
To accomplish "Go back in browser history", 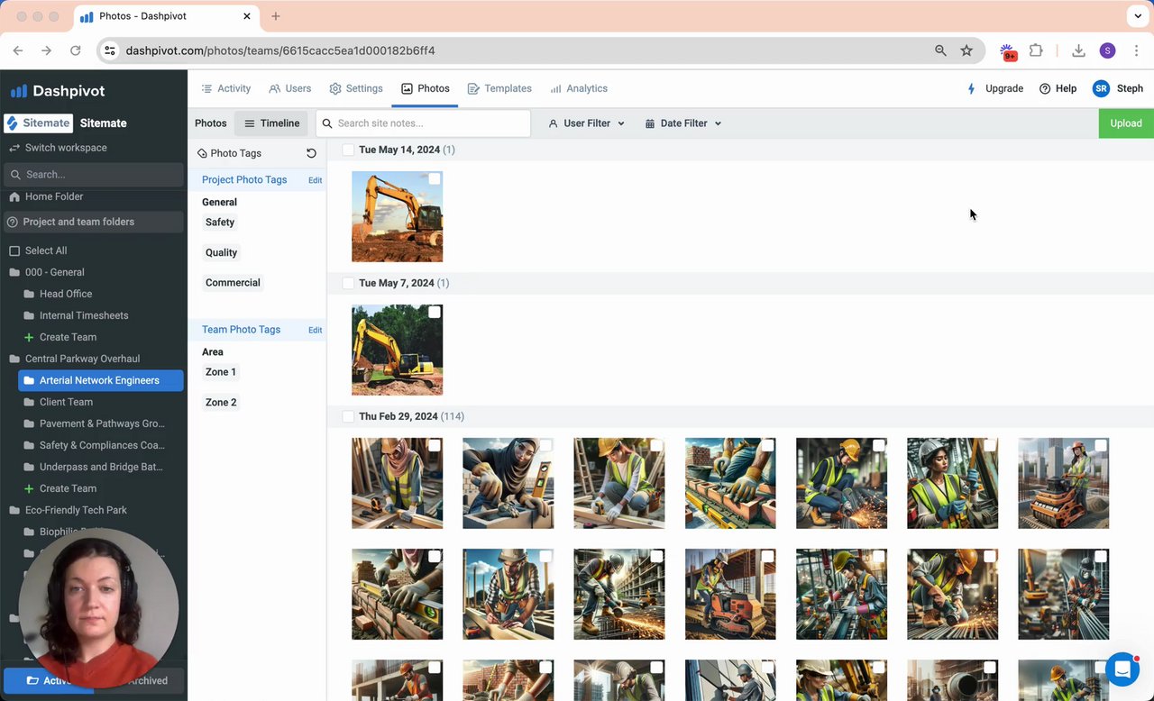I will [18, 50].
